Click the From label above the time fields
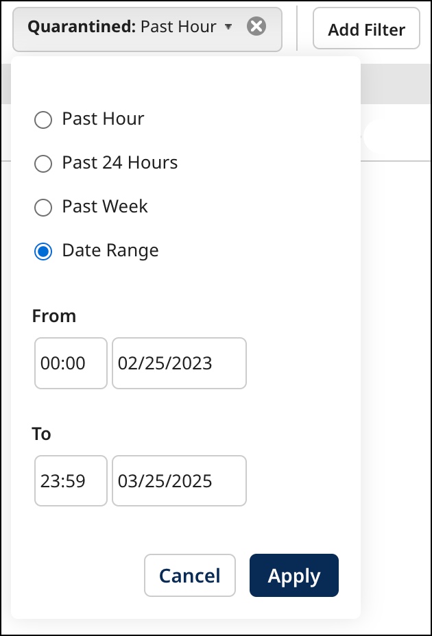The image size is (432, 636). [x=54, y=316]
